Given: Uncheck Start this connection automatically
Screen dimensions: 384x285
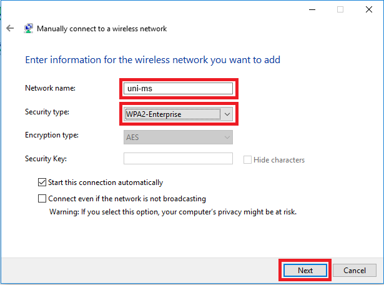Looking at the screenshot, I should point(42,182).
